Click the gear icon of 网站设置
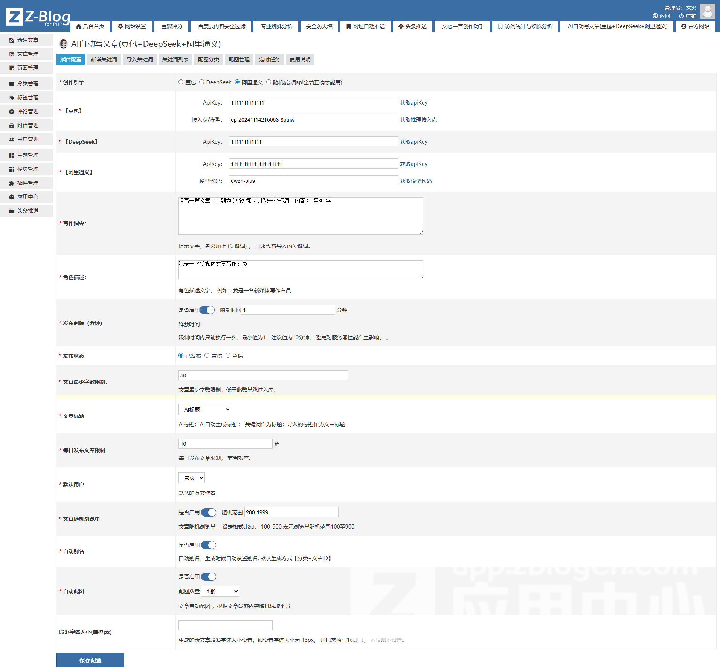This screenshot has width=720, height=670. click(x=121, y=26)
